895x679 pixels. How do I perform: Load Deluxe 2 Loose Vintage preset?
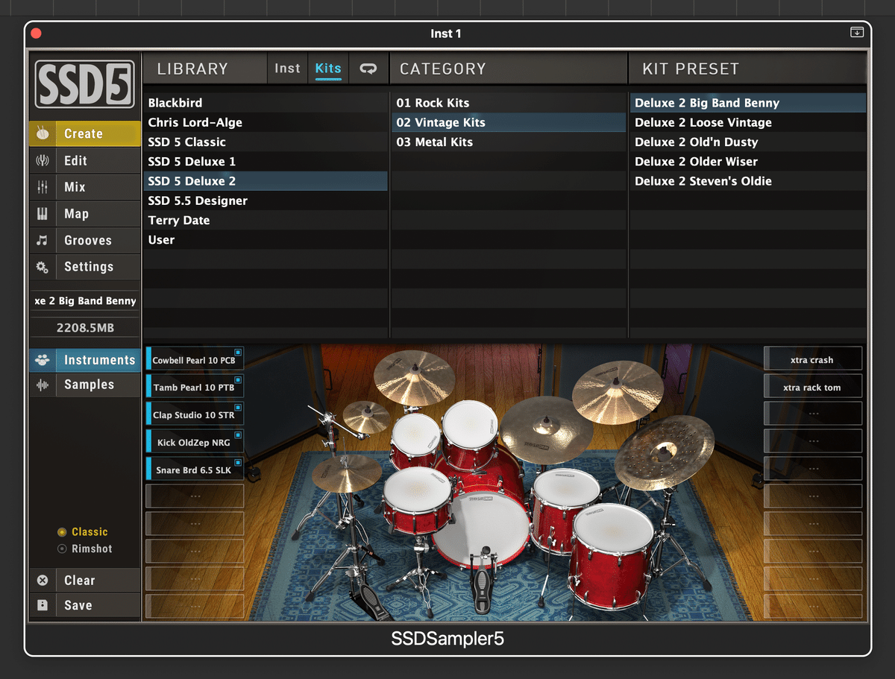(748, 122)
